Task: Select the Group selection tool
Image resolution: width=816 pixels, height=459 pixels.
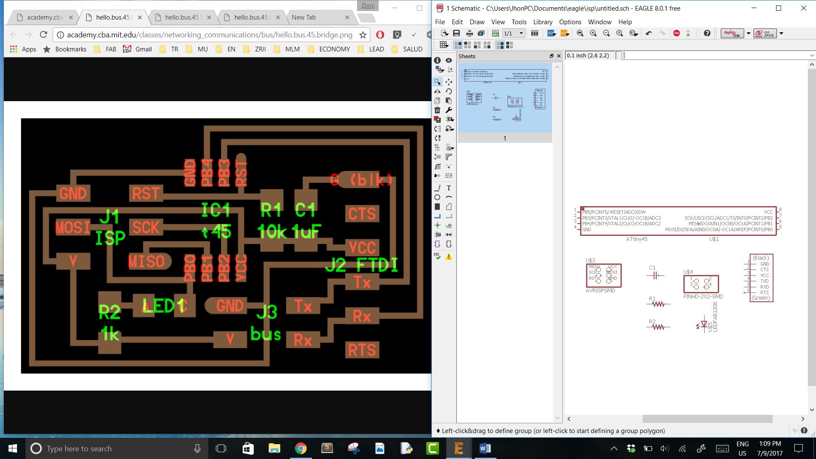Action: (x=437, y=82)
